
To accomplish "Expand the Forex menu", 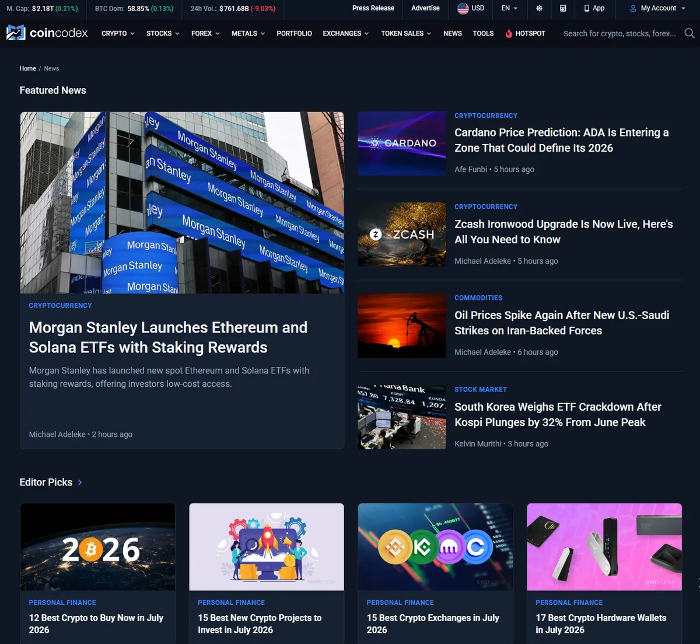I will point(205,33).
